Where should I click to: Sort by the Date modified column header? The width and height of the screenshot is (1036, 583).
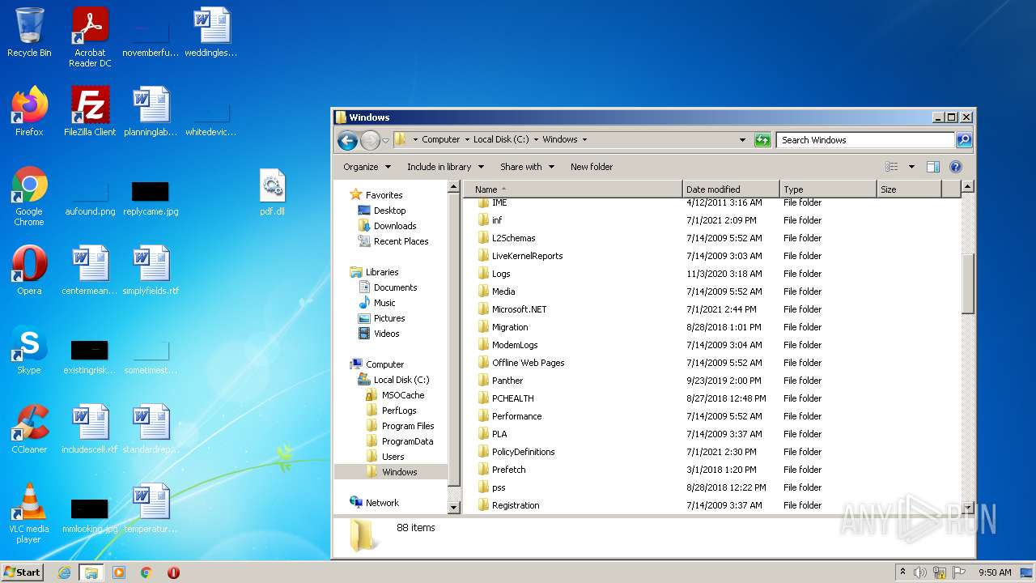[731, 189]
